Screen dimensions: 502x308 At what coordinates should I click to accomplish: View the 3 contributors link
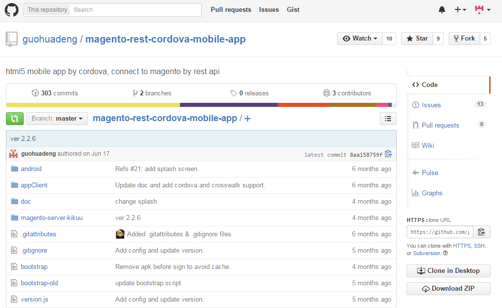[x=347, y=93]
